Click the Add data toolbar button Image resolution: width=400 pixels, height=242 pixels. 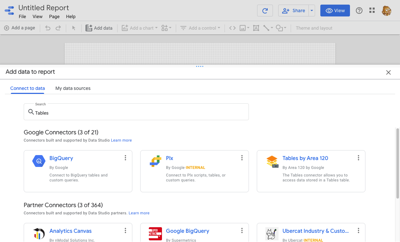pyautogui.click(x=99, y=28)
